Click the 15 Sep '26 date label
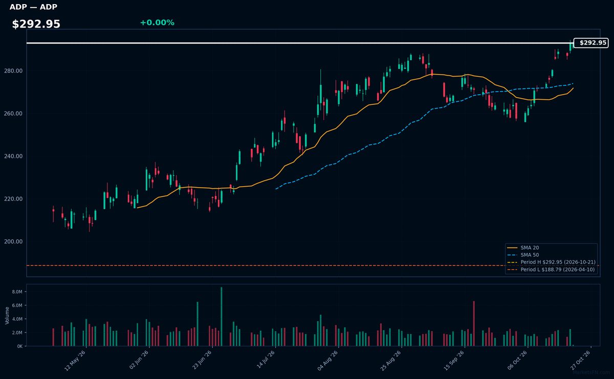This screenshot has height=379, width=614. (455, 360)
